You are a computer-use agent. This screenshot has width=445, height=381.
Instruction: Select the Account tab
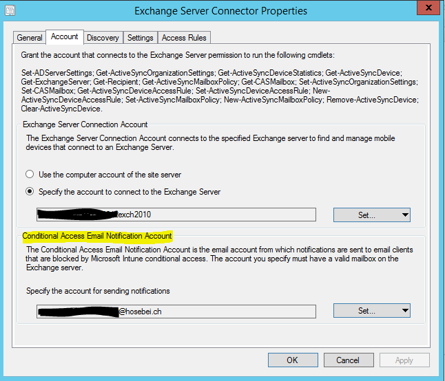click(x=65, y=37)
